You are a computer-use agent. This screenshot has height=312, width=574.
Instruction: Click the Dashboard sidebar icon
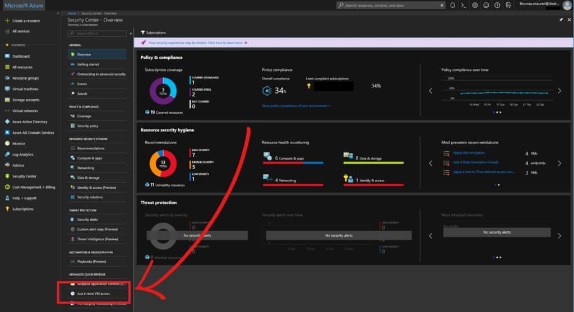tap(7, 57)
